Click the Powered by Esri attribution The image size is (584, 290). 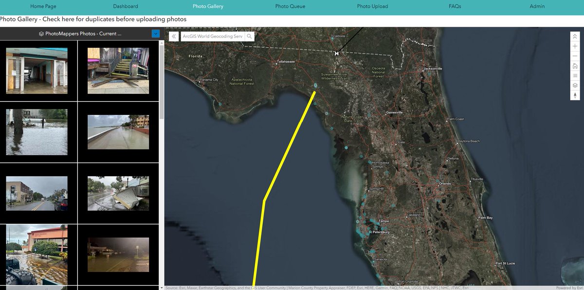(x=569, y=288)
